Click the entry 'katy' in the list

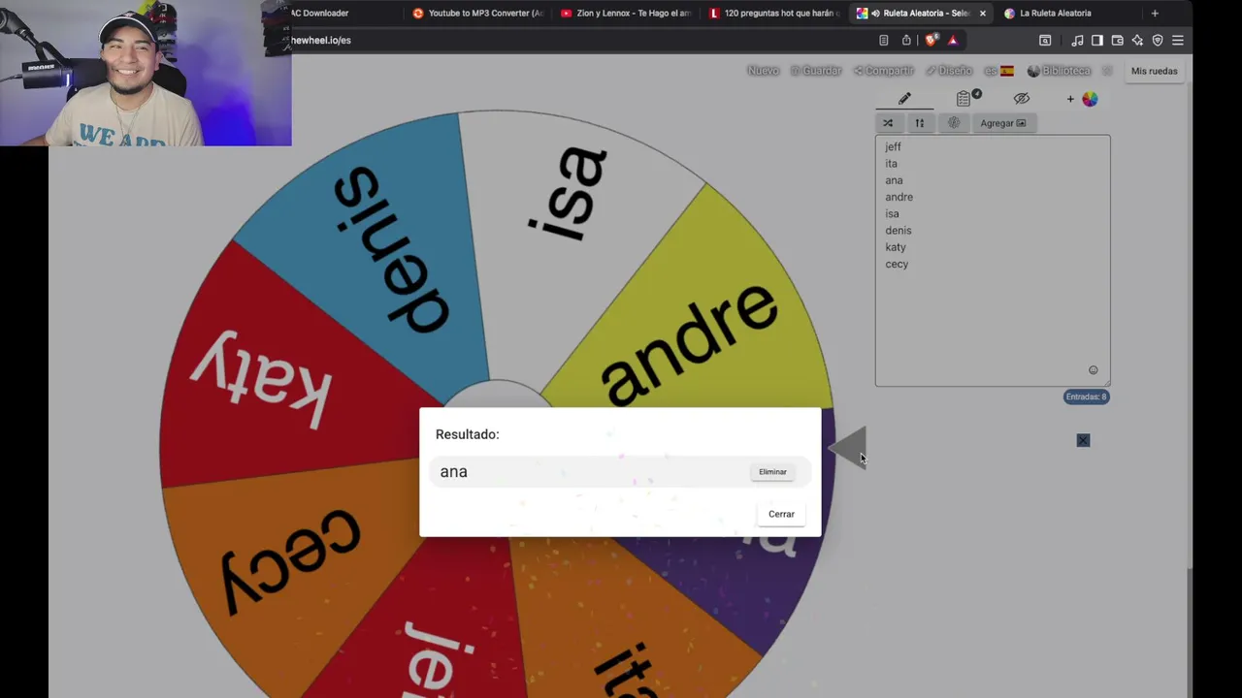pos(895,247)
